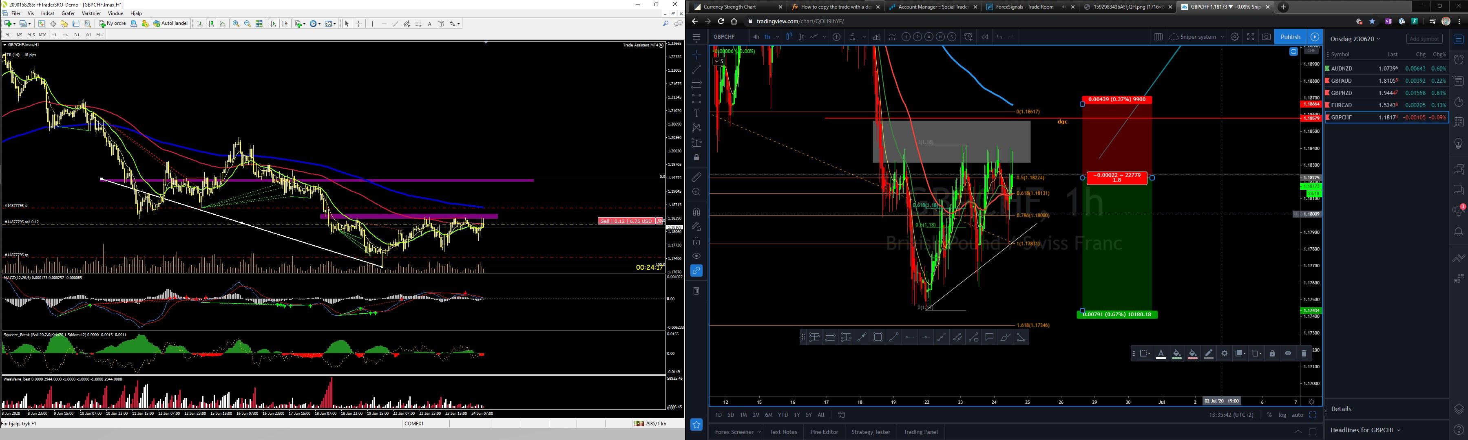Take a TradingView chart snapshot with camera
The width and height of the screenshot is (1468, 440).
click(1266, 37)
